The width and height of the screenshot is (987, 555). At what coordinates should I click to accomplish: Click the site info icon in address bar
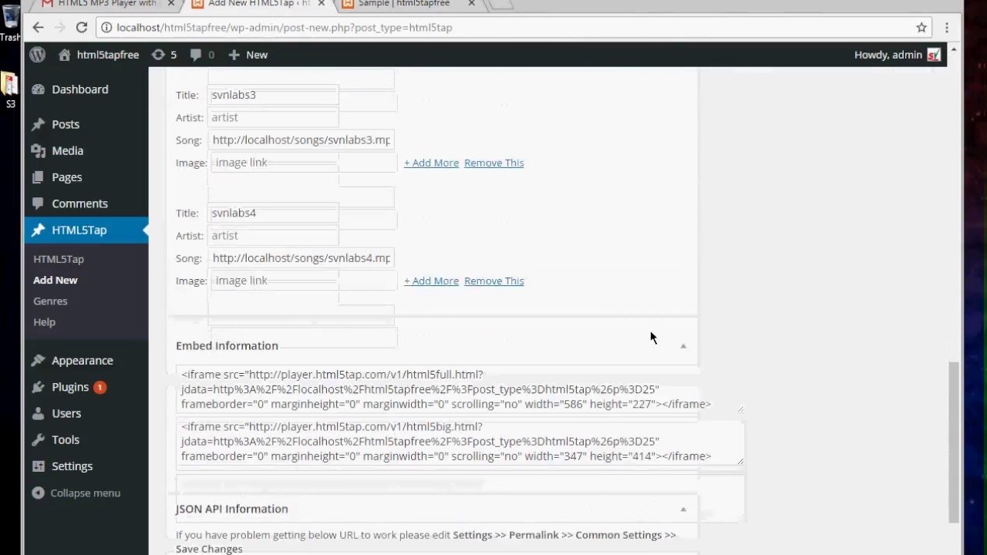[x=107, y=28]
